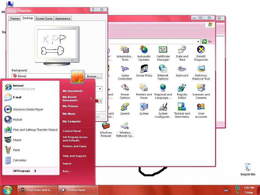
Task: Switch to Desktop tab
Action: pos(28,18)
